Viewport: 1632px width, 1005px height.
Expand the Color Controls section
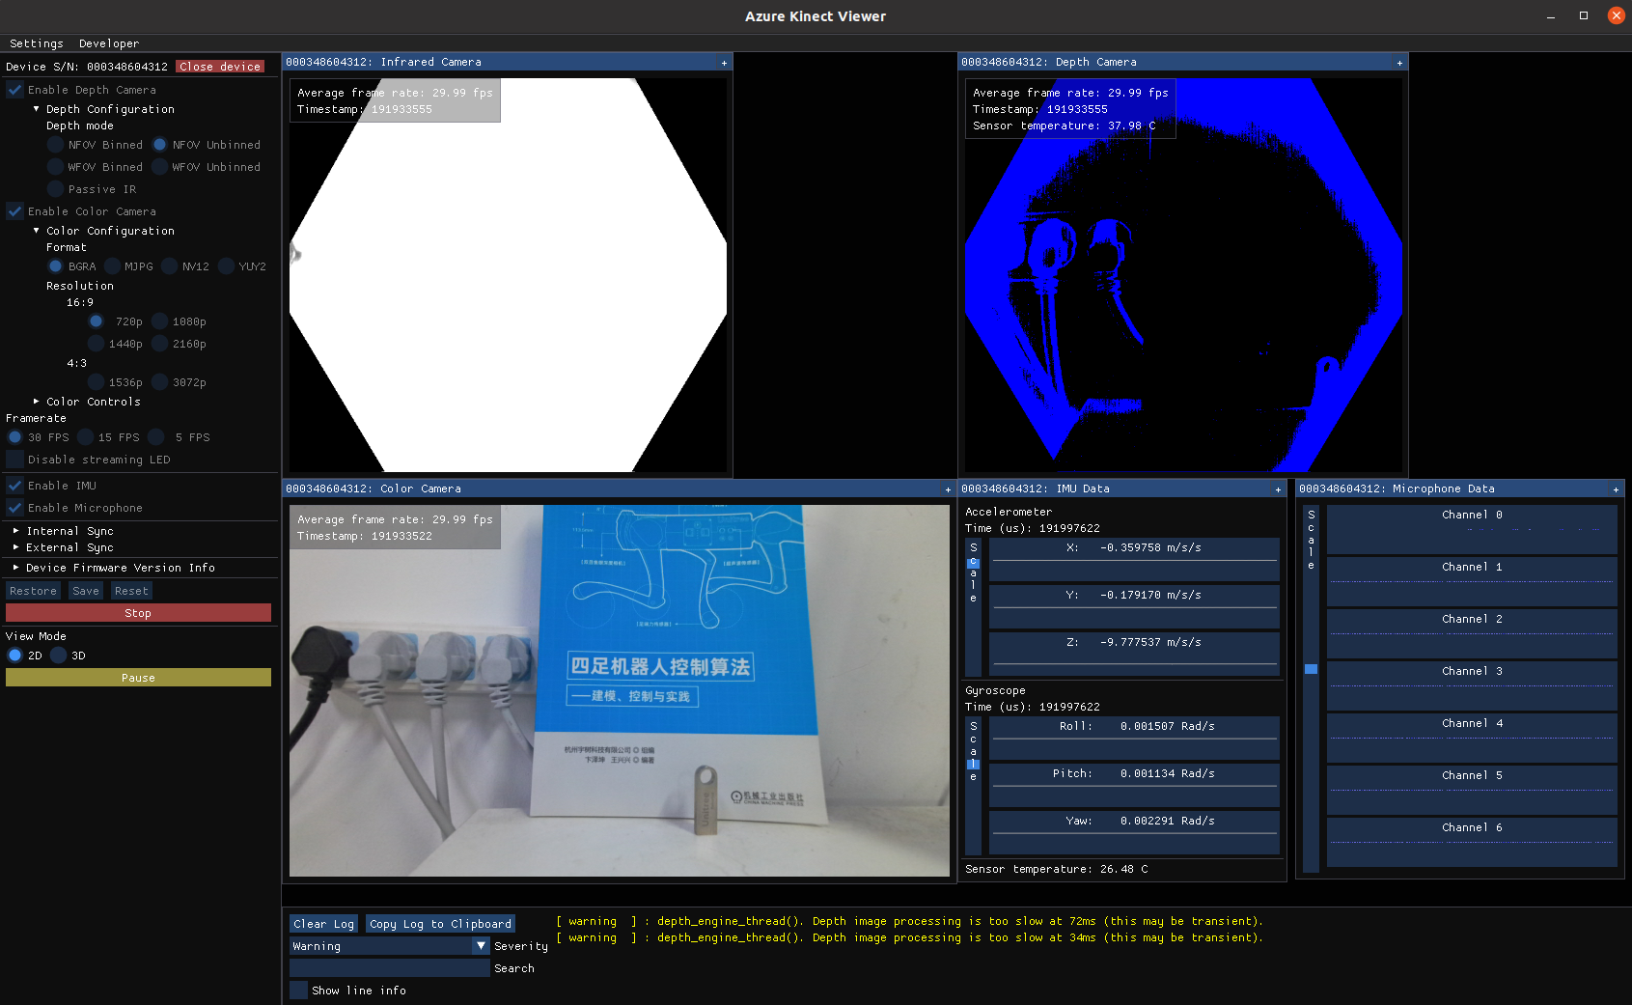[37, 402]
